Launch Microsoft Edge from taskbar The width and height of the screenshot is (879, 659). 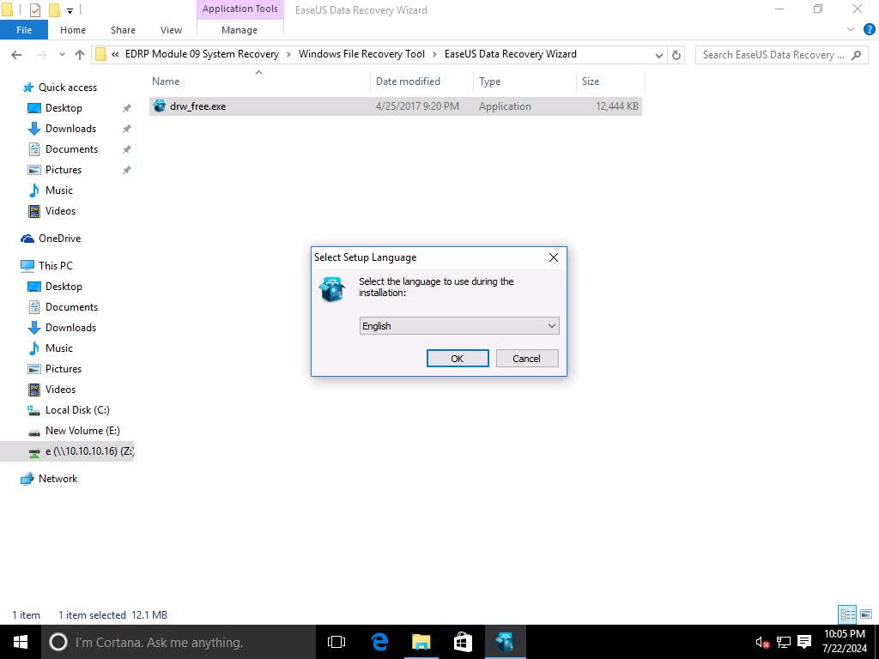(x=379, y=642)
